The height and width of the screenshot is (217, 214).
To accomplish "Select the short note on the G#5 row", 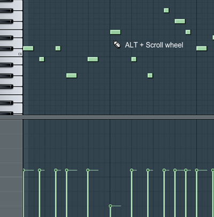I will pyautogui.click(x=150, y=76).
